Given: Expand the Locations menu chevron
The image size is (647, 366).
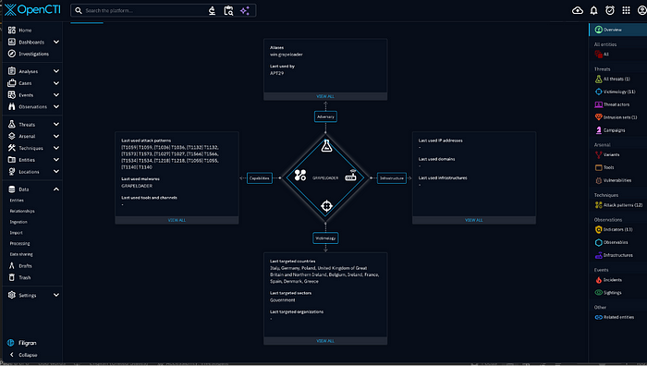Looking at the screenshot, I should point(56,171).
